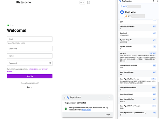
Task: Click the 26.2.0 platform version value
Action: [x=122, y=108]
